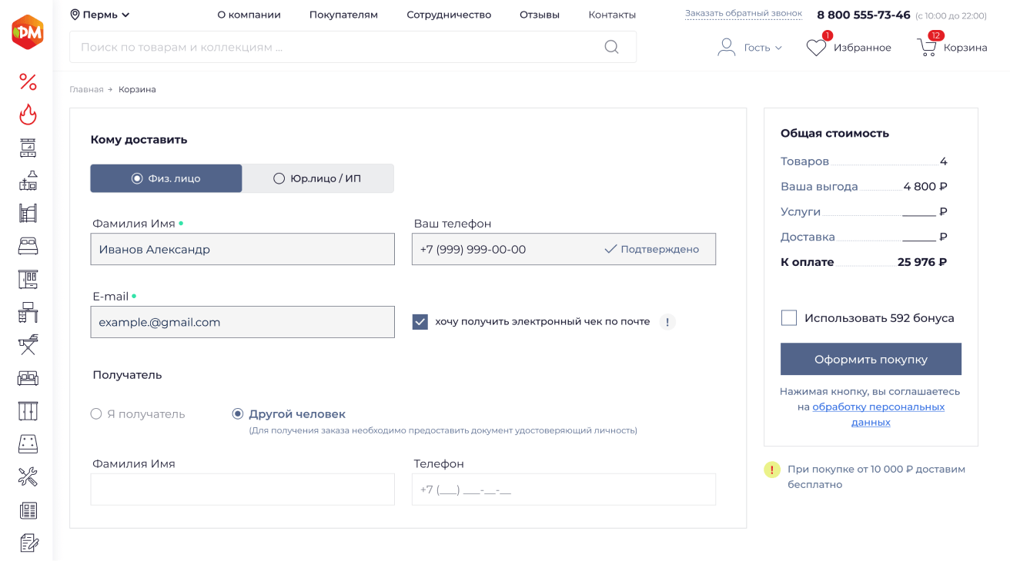Click the bed category sidebar icon

28,247
